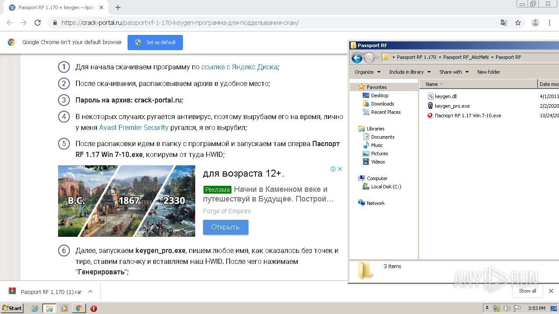Viewport: 559px width, 314px height.
Task: Switch to Explorer window on taskbar
Action: point(49,308)
